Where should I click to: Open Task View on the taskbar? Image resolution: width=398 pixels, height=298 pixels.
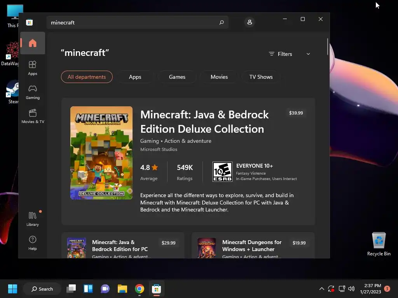pos(71,289)
